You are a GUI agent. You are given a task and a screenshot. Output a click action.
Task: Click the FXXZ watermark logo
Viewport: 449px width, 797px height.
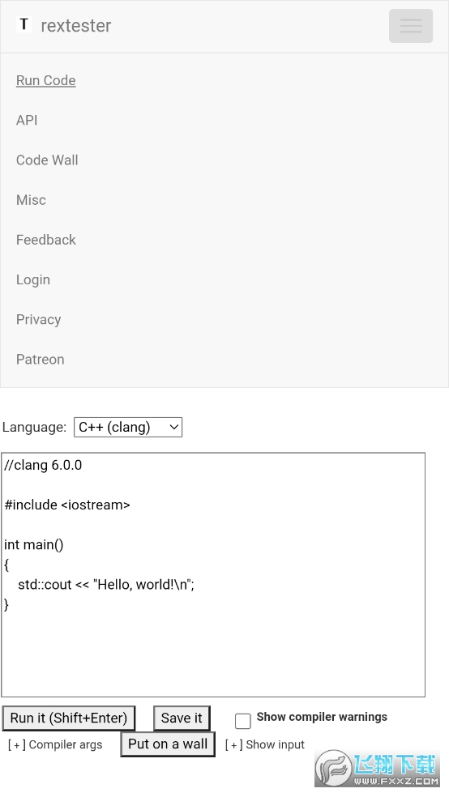pyautogui.click(x=377, y=768)
